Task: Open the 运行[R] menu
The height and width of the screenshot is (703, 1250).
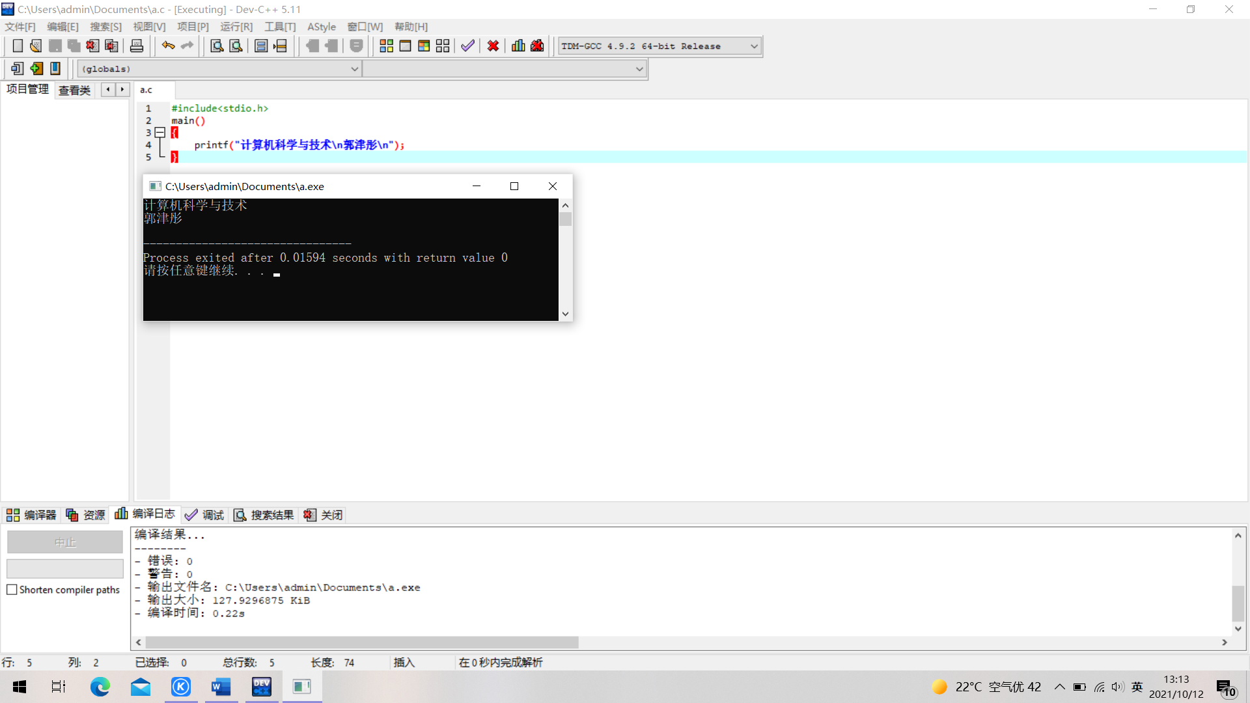Action: tap(236, 27)
